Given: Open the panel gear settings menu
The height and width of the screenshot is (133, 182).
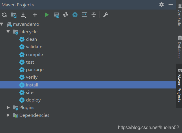Looking at the screenshot, I should pyautogui.click(x=162, y=5).
